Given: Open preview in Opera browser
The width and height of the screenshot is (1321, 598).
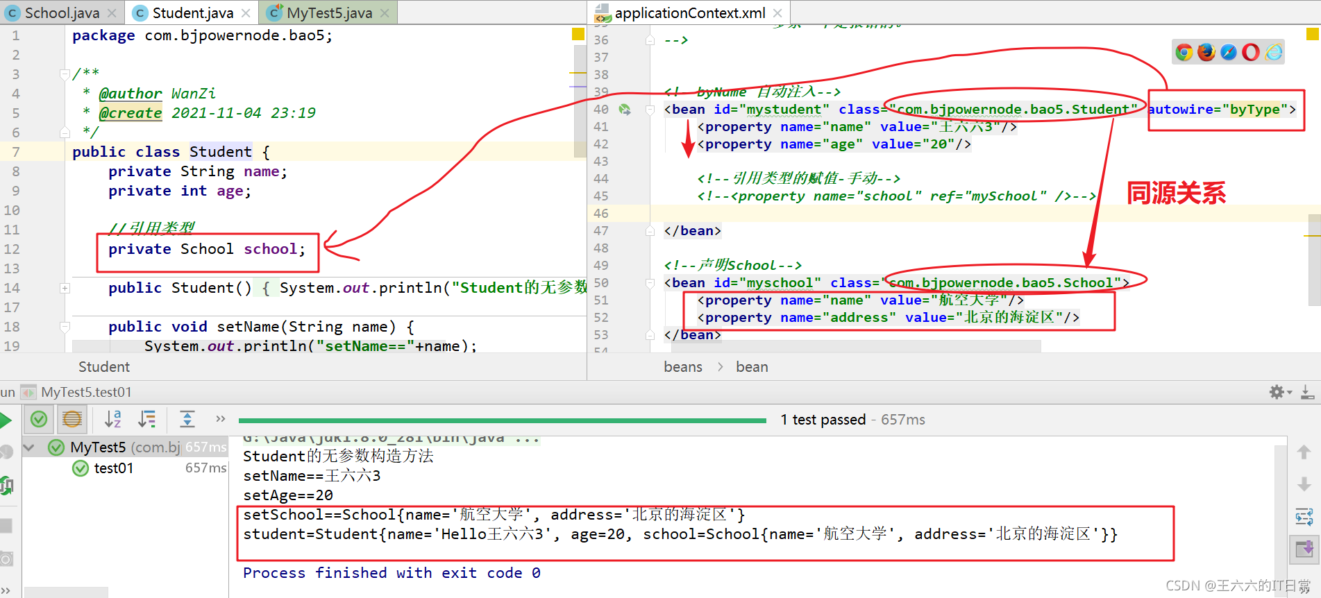Looking at the screenshot, I should click(1251, 52).
